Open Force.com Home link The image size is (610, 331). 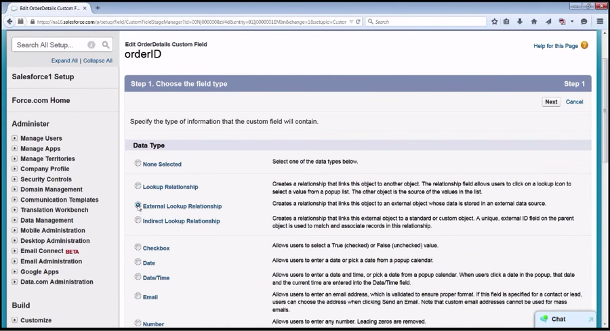point(41,100)
